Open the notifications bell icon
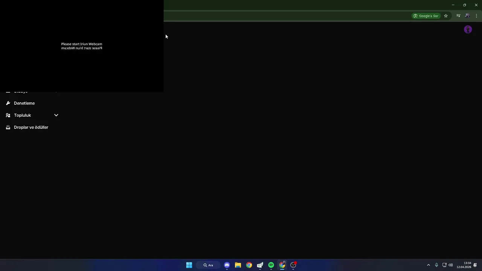Viewport: 482px width, 271px height. click(475, 265)
